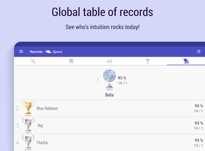Click TheOA's 13 / 1 result

point(198,145)
